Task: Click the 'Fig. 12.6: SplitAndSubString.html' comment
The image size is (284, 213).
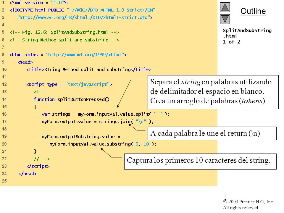Action: pos(64,32)
